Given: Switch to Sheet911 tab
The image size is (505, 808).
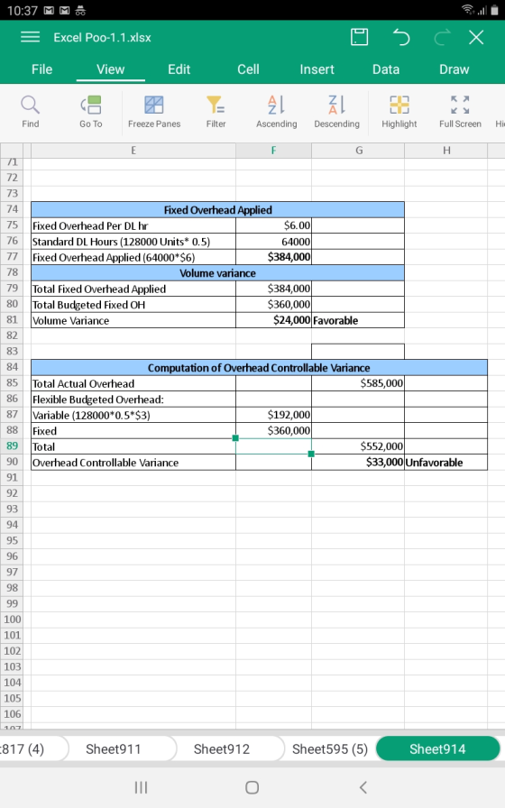Looking at the screenshot, I should tap(114, 748).
